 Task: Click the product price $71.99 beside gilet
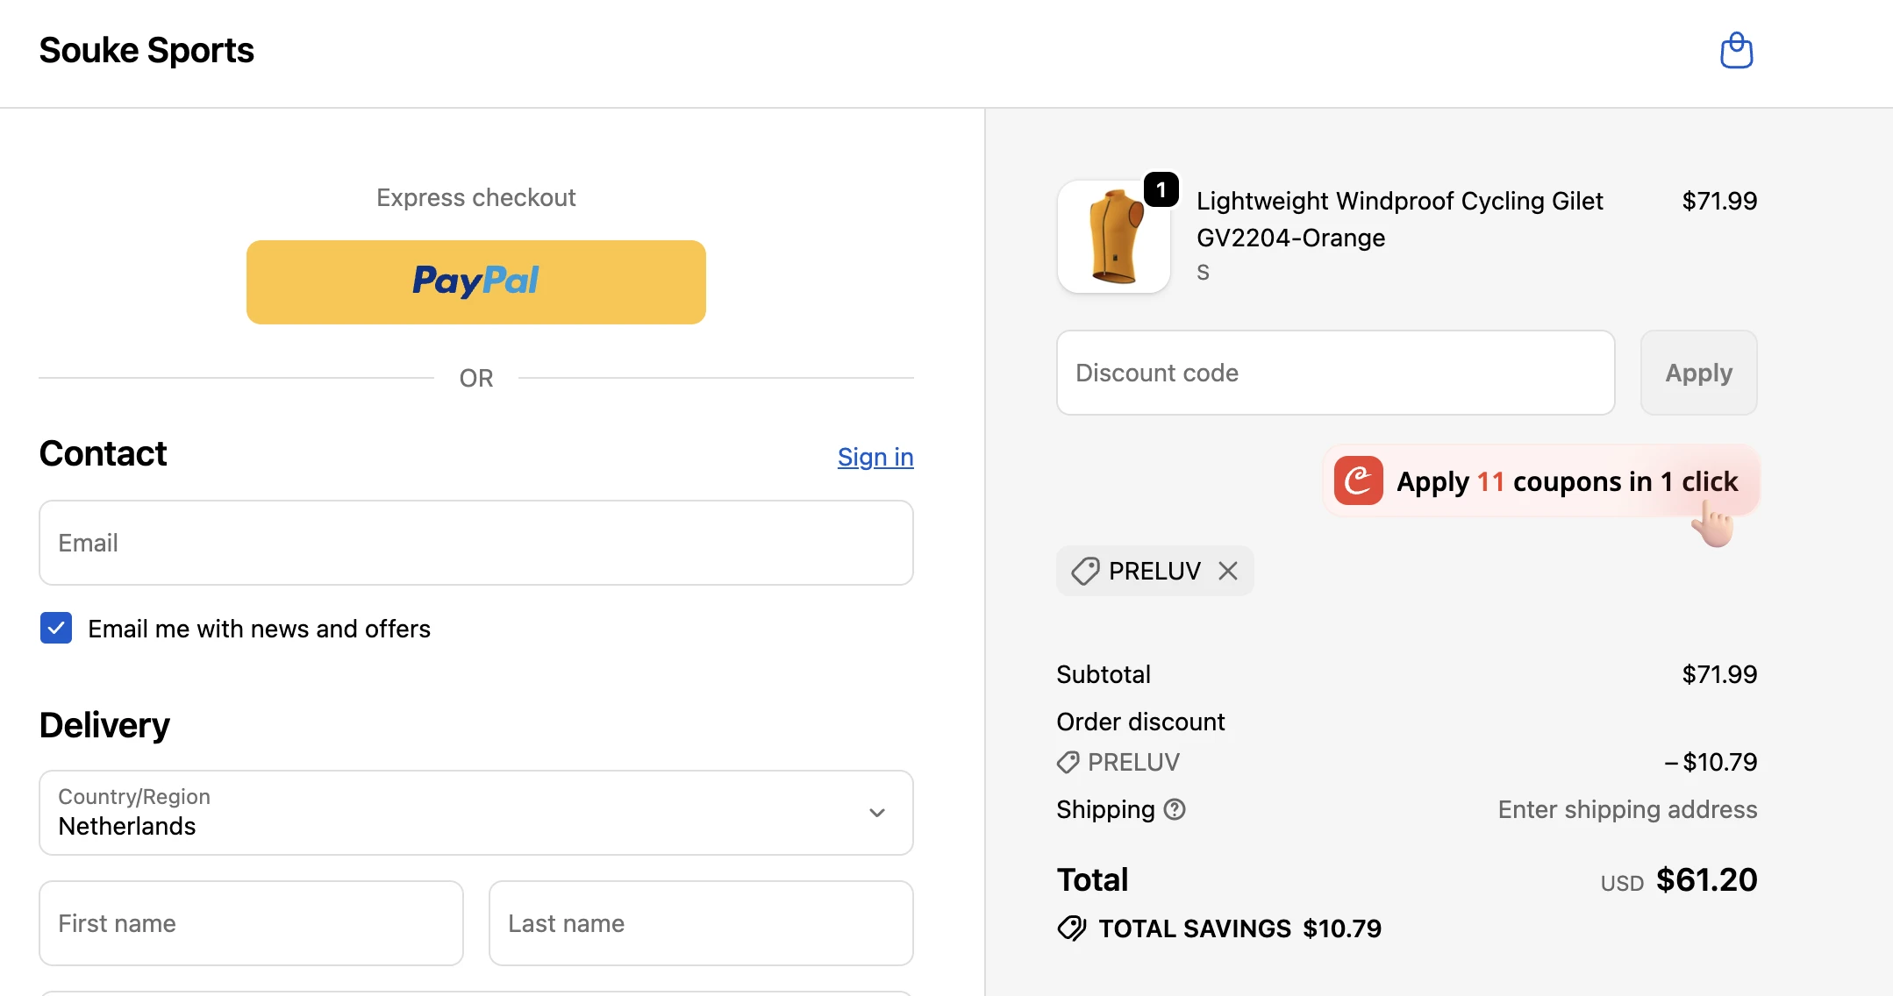pos(1719,201)
